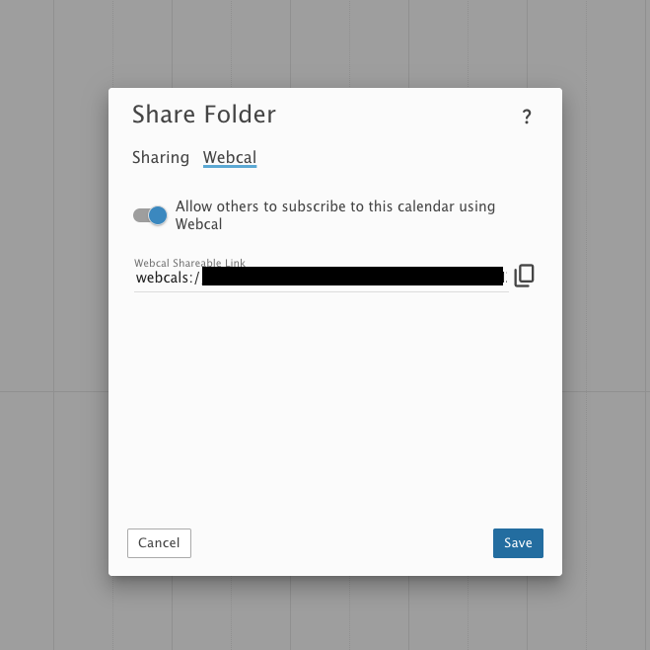This screenshot has height=650, width=650.
Task: Place cursor at the "webcals:/" prefix text
Action: tap(167, 279)
